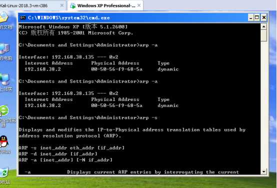The image size is (277, 188).
Task: Click the Windows XP Professional tab icon
Action: point(73,6)
